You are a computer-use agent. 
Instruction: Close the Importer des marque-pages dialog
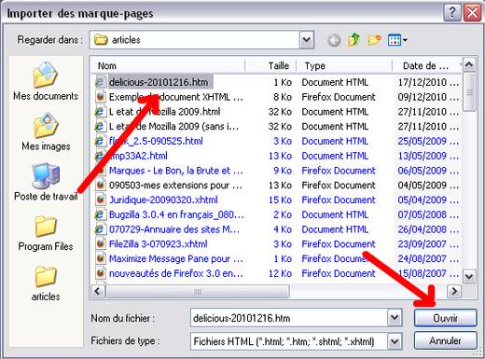(x=473, y=13)
